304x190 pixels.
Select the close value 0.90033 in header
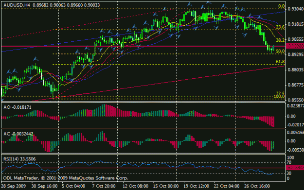click(92, 5)
